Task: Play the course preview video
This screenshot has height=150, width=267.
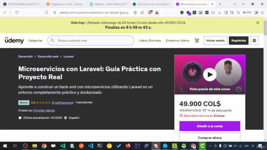Action: click(x=209, y=75)
